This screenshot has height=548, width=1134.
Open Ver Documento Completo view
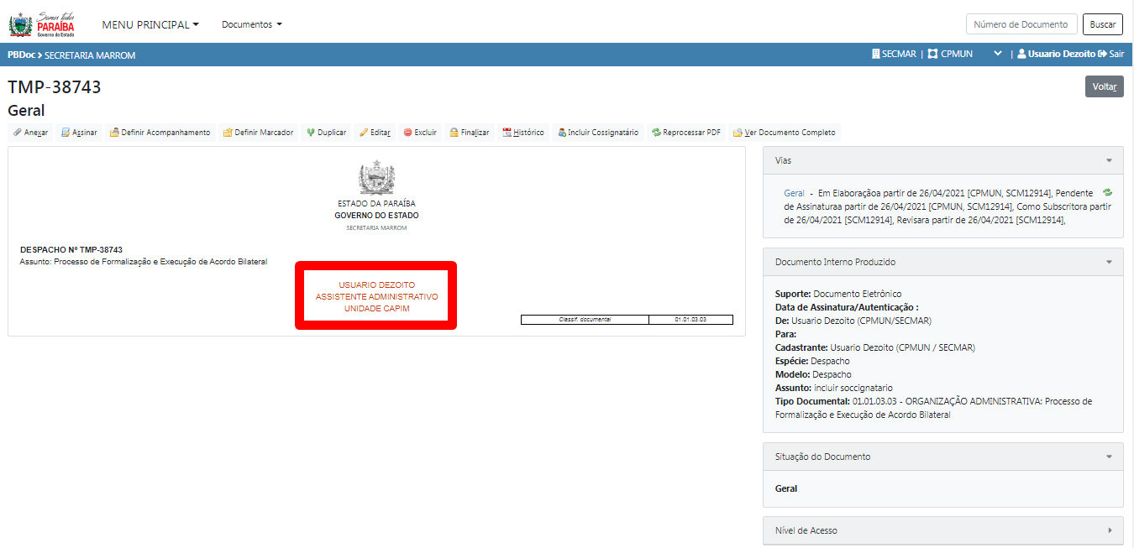(784, 133)
